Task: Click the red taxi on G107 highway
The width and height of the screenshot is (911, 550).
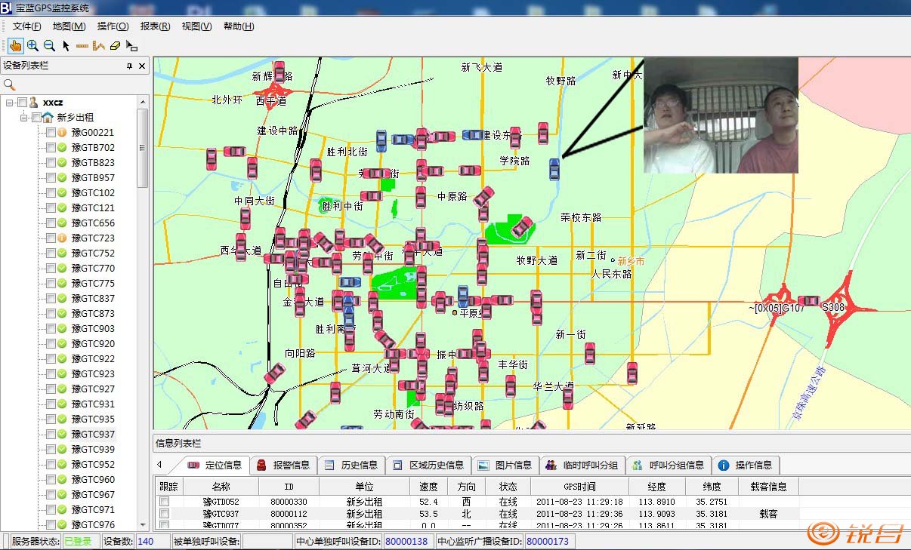Action: (x=809, y=300)
